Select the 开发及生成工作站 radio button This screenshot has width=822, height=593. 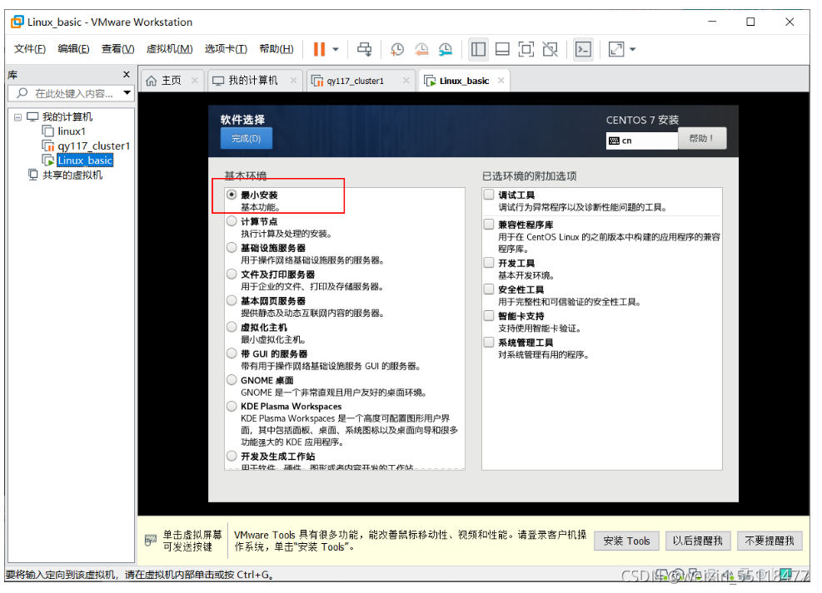click(x=232, y=455)
